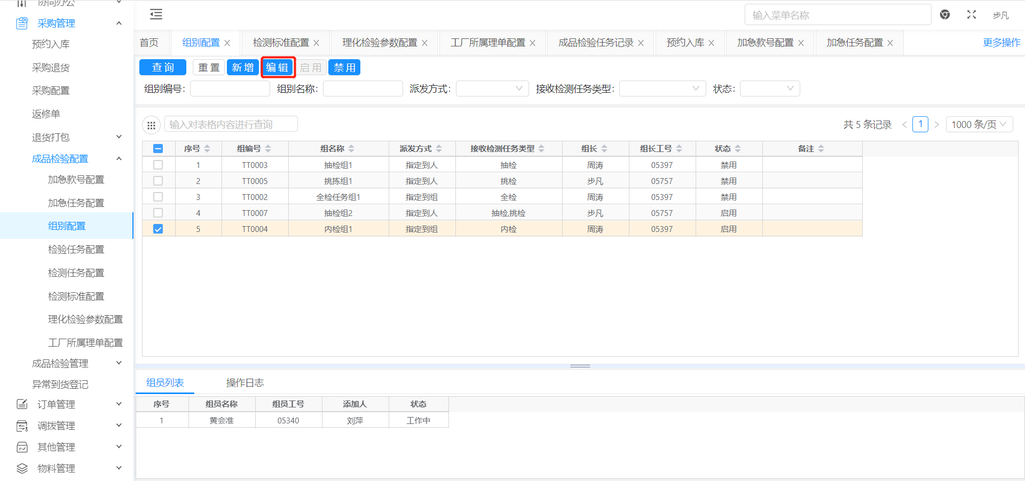Click the theme icon beside search box
Image resolution: width=1025 pixels, height=481 pixels.
pos(945,15)
